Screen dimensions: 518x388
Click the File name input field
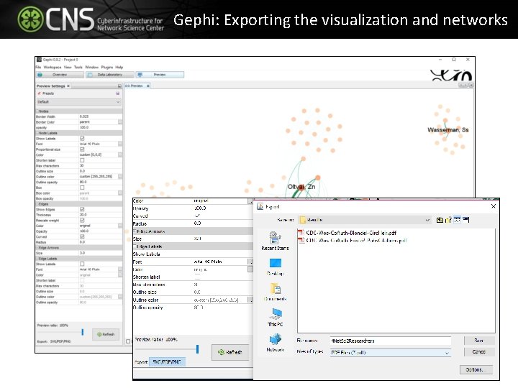[391, 341]
